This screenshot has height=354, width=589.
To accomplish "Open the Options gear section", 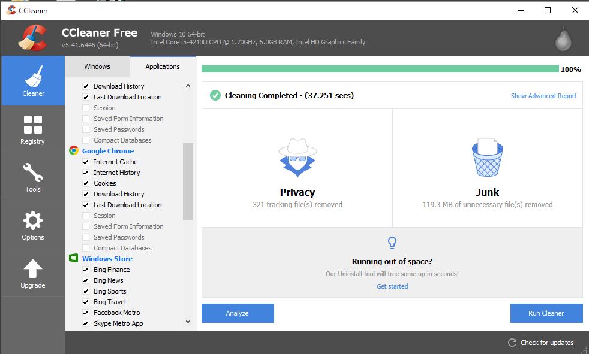I will pyautogui.click(x=33, y=225).
